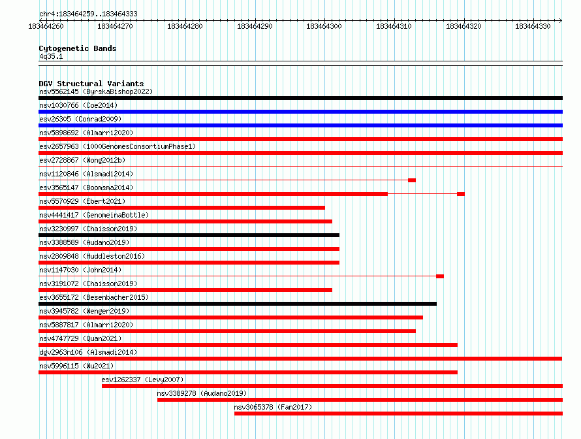Image resolution: width=581 pixels, height=439 pixels.
Task: Click ruler position 183464270
Action: point(116,26)
